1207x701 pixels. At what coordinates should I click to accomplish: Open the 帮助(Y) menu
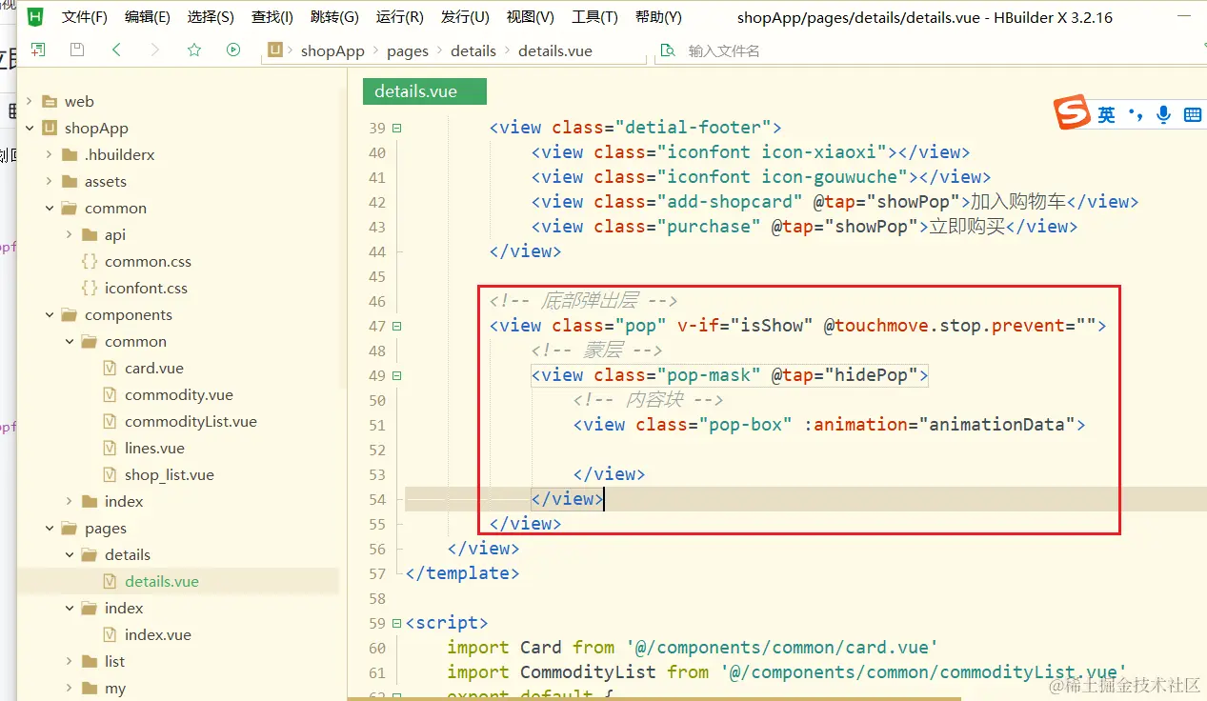pyautogui.click(x=658, y=17)
